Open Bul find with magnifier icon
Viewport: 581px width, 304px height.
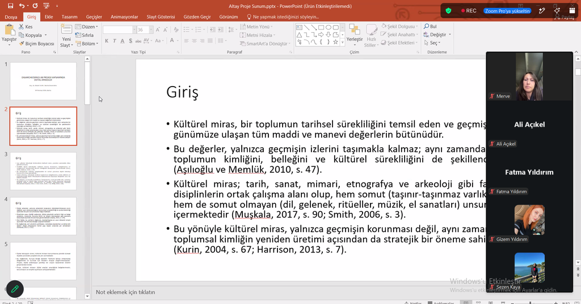click(x=430, y=27)
